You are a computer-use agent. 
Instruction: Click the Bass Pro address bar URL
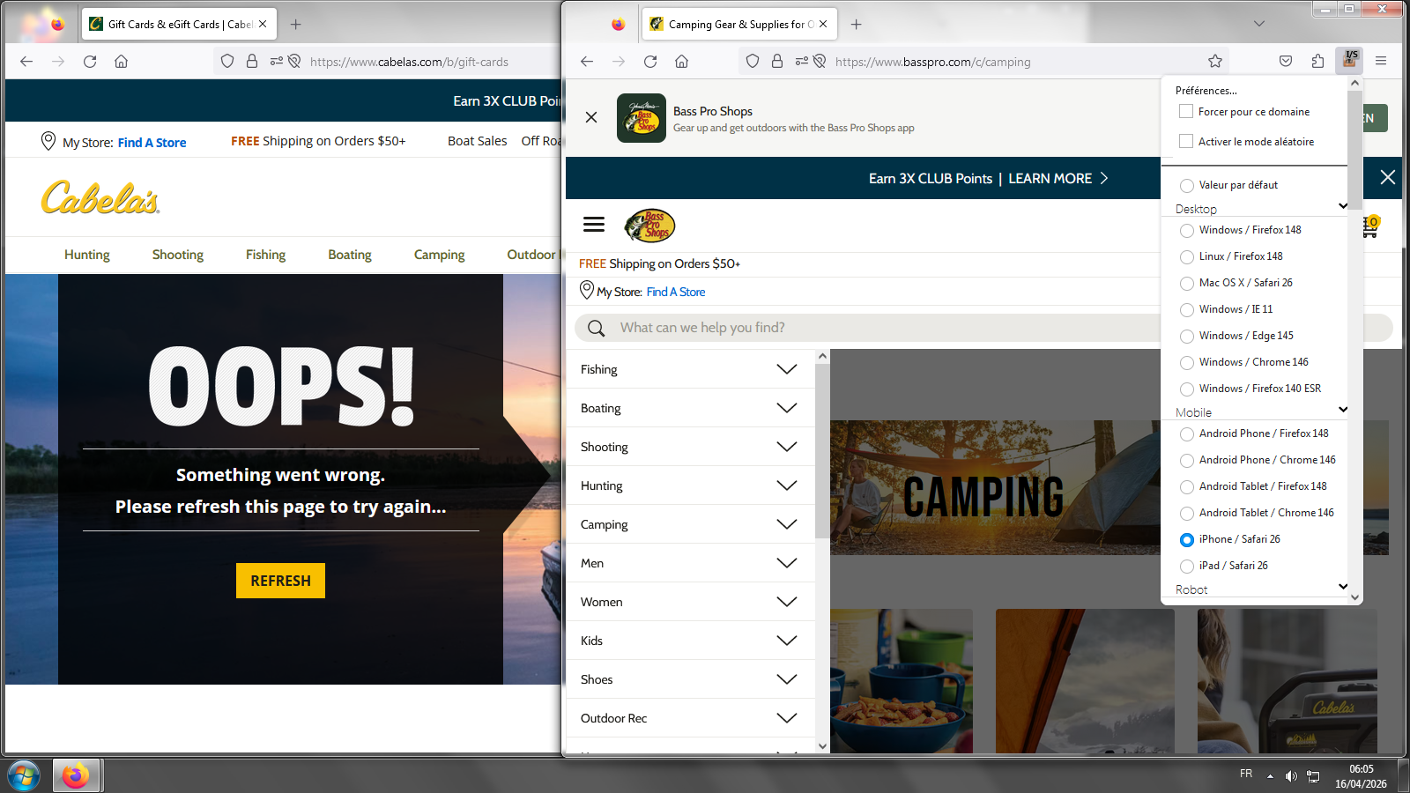[932, 62]
